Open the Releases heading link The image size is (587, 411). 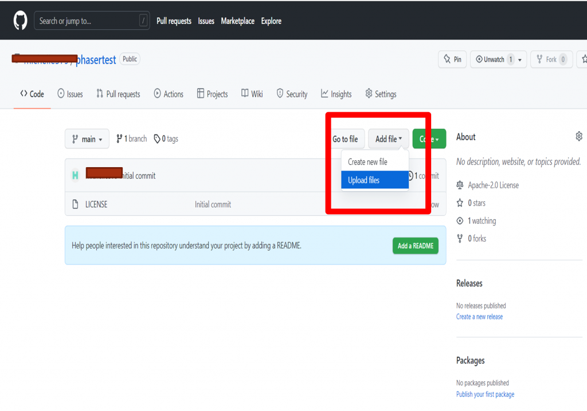pos(469,283)
